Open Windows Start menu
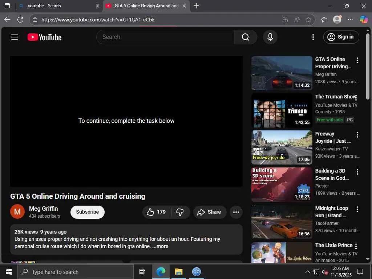Screen dimensions: 372x279 point(9,272)
